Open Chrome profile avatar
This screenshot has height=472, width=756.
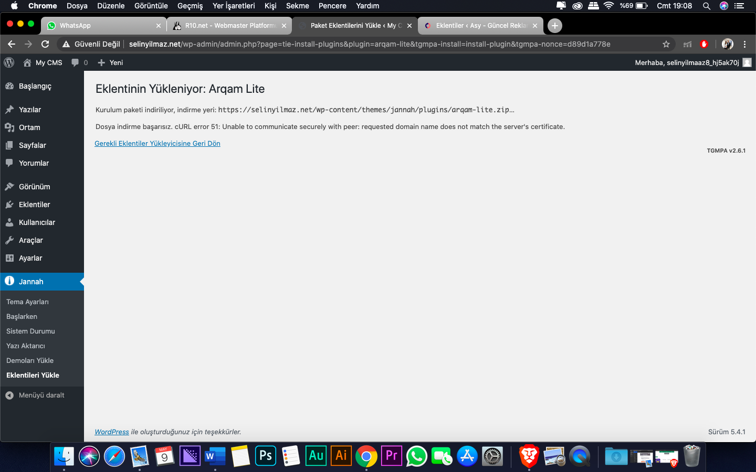[x=728, y=44]
